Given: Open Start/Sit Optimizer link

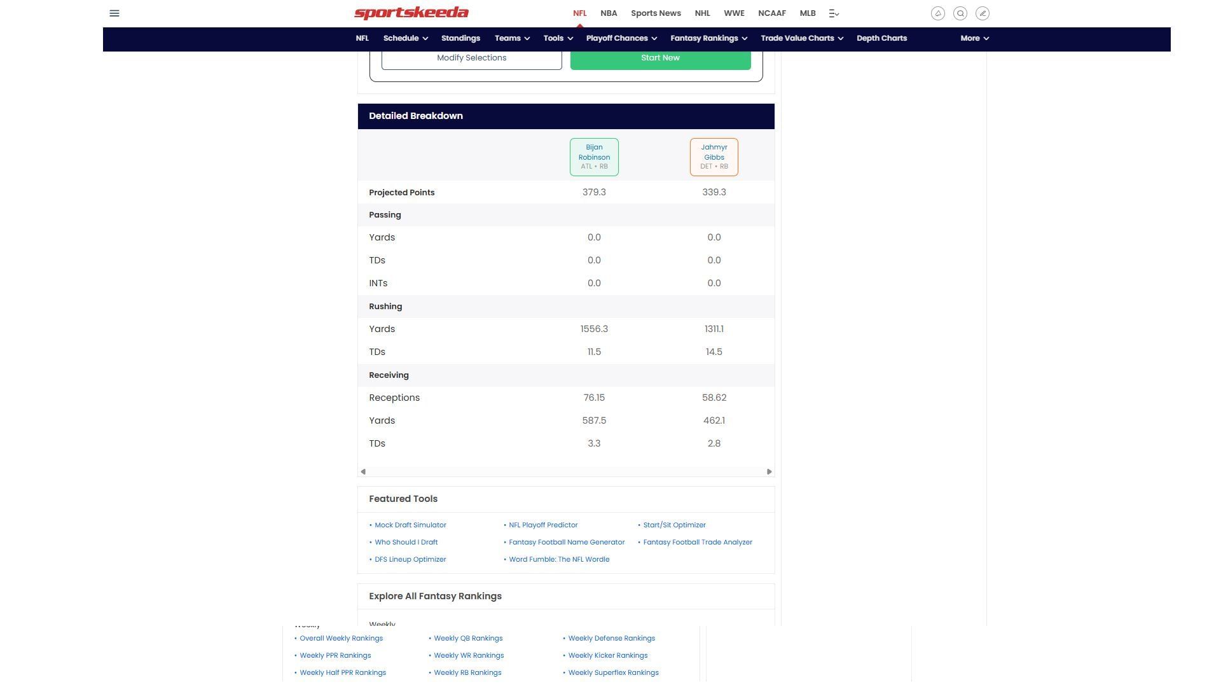Looking at the screenshot, I should click(x=674, y=525).
